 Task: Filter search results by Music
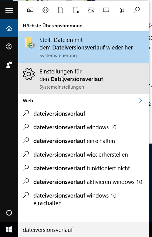(121, 10)
